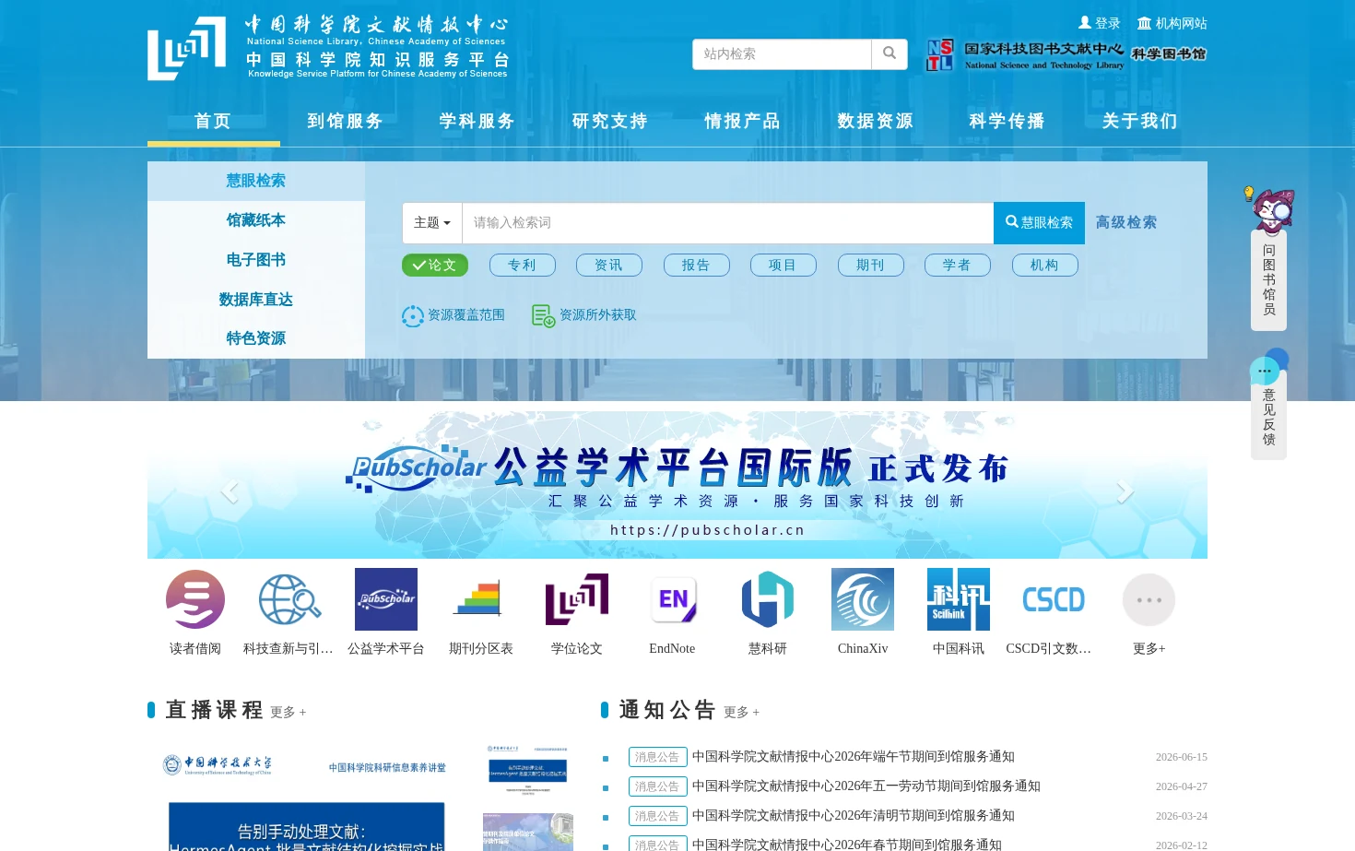Open the ChinaXiv icon
Viewport: 1355px width, 851px height.
pos(863,599)
